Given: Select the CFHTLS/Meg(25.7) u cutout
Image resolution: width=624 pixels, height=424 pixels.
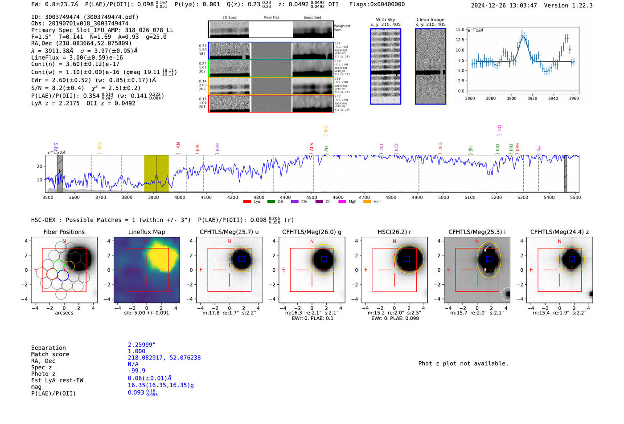Looking at the screenshot, I should click(x=229, y=270).
